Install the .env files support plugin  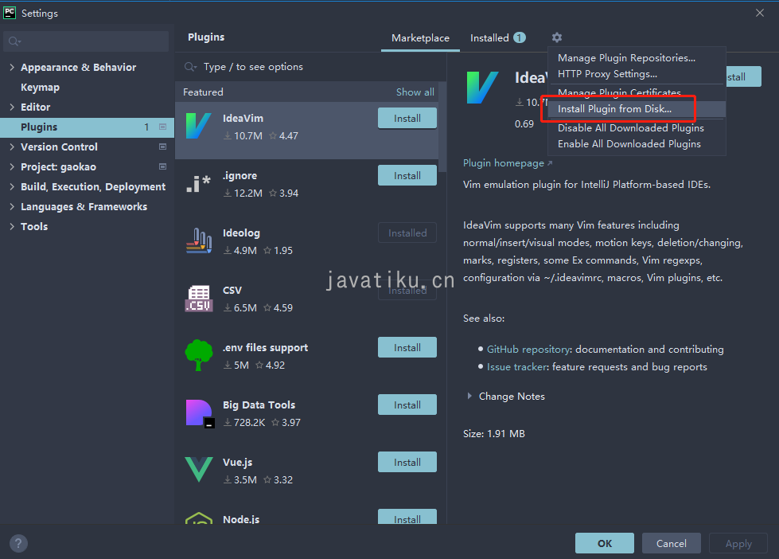[407, 348]
